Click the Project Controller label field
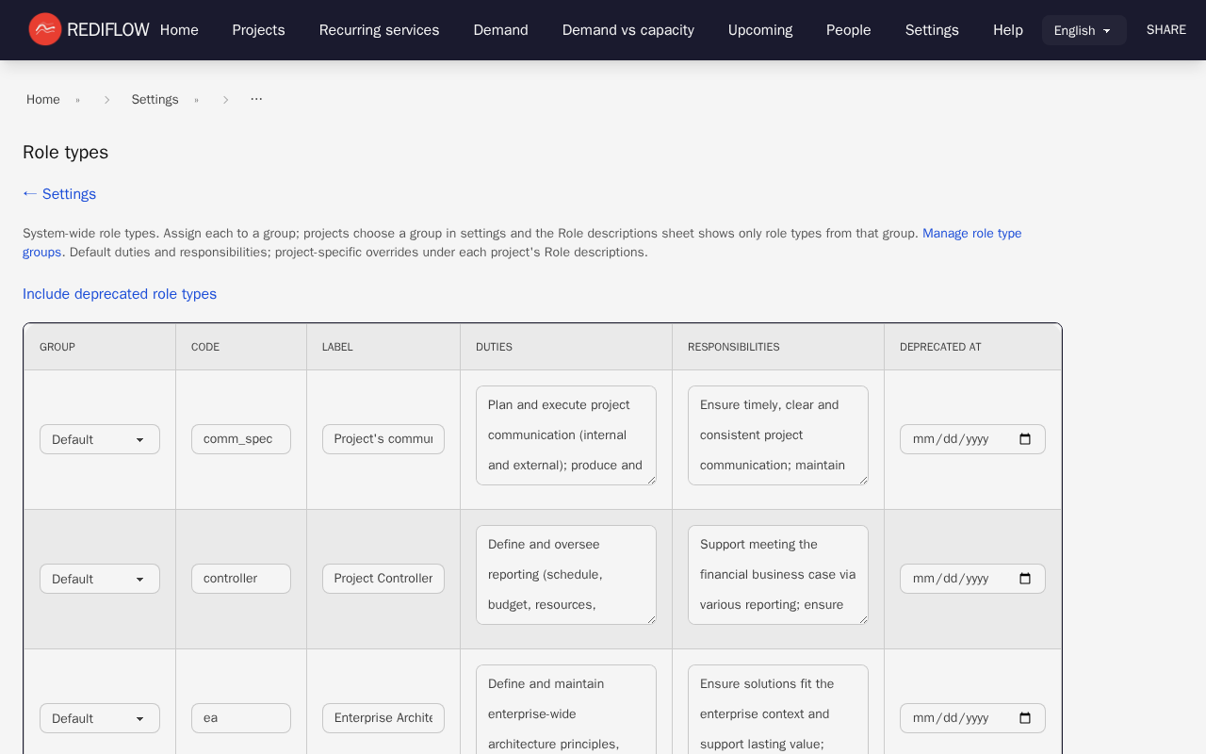This screenshot has height=754, width=1206. coord(383,579)
